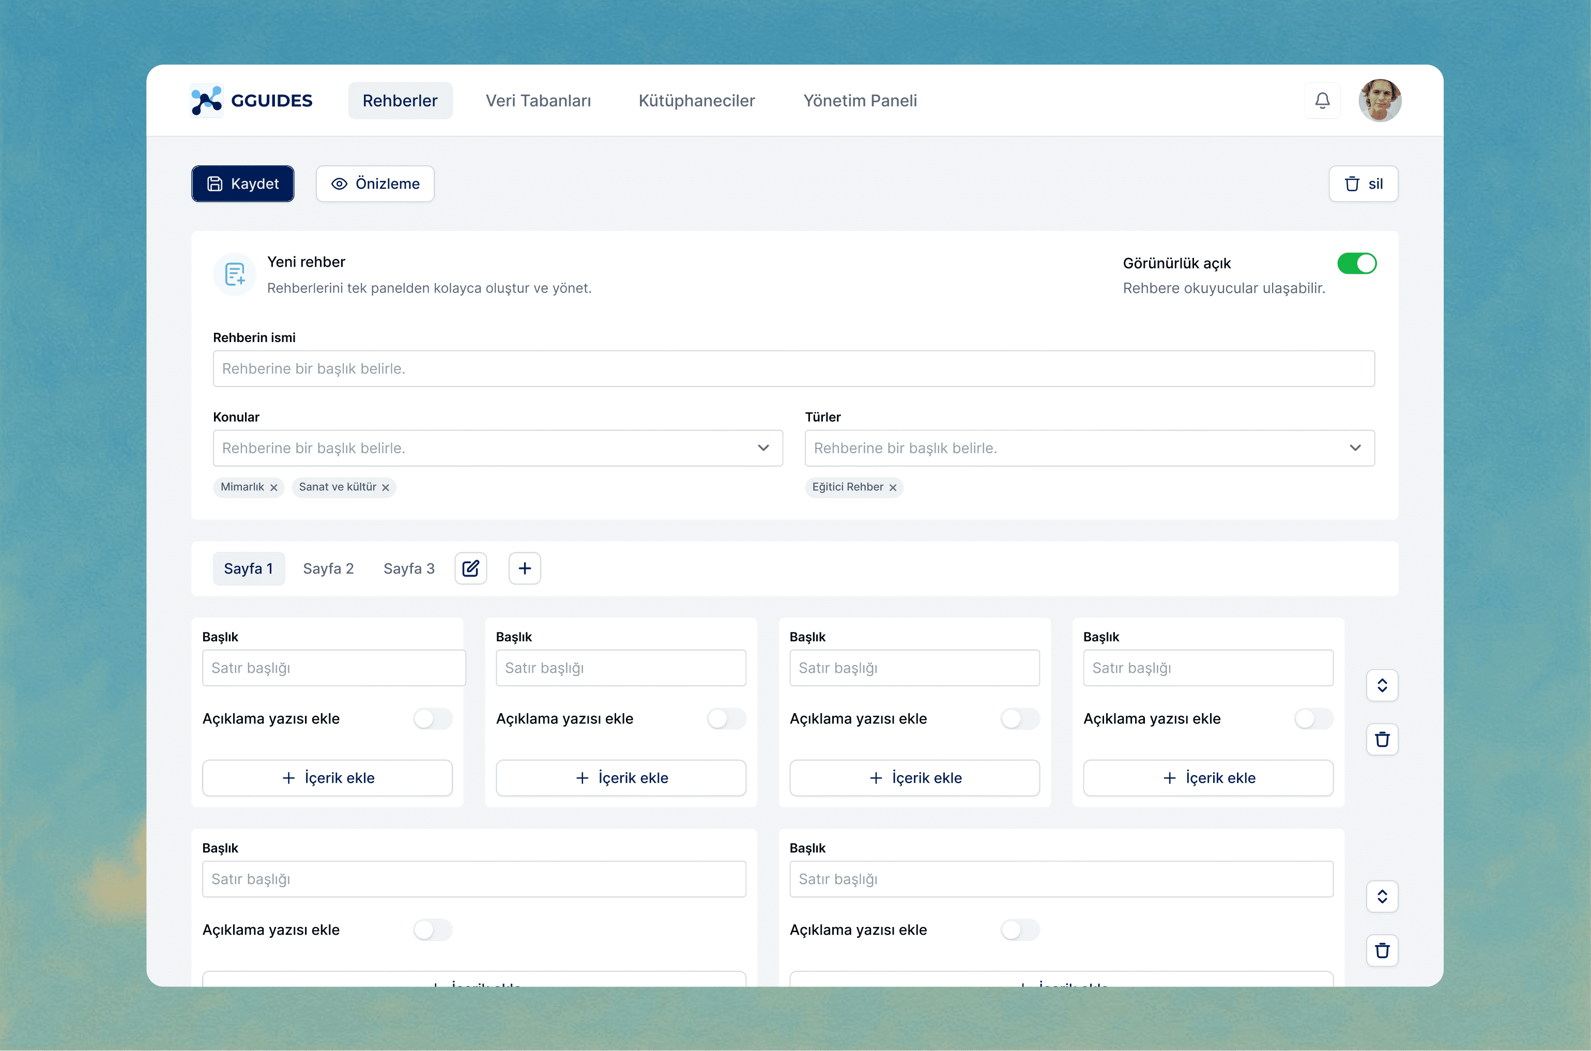Screen dimensions: 1591x1051
Task: Turn off the Görünürlük açık toggle
Action: 1356,264
